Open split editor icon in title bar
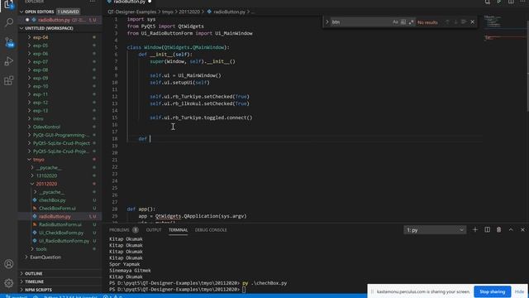Image resolution: width=529 pixels, height=298 pixels. click(511, 2)
